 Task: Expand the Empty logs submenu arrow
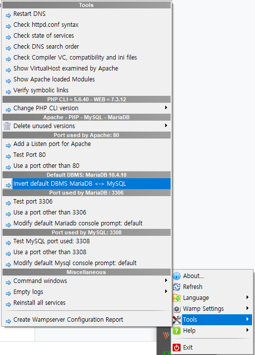(166, 291)
